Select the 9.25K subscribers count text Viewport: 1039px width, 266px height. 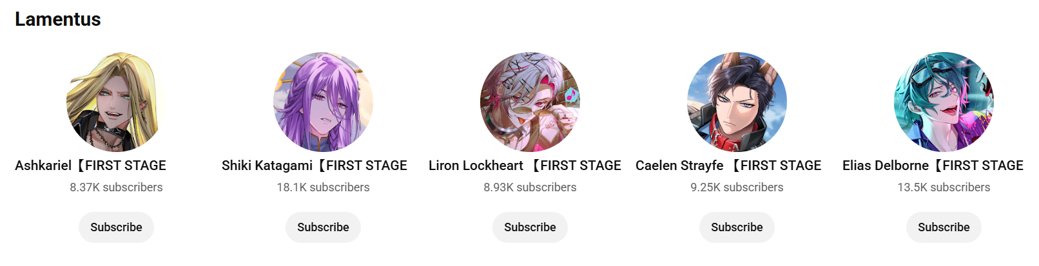(737, 187)
